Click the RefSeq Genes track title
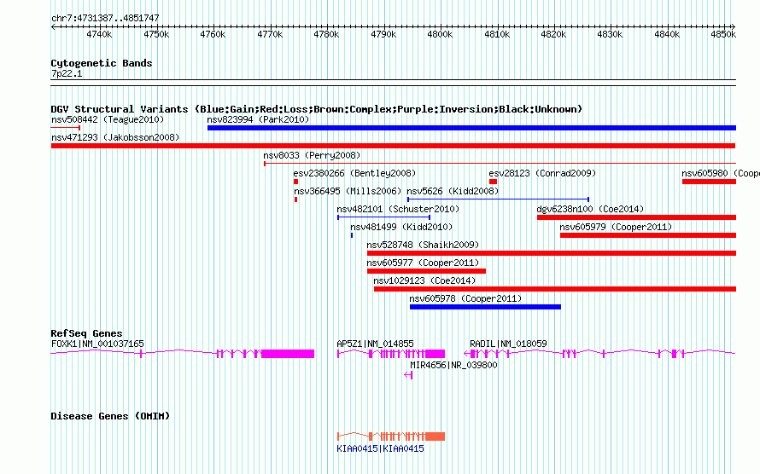 click(87, 333)
